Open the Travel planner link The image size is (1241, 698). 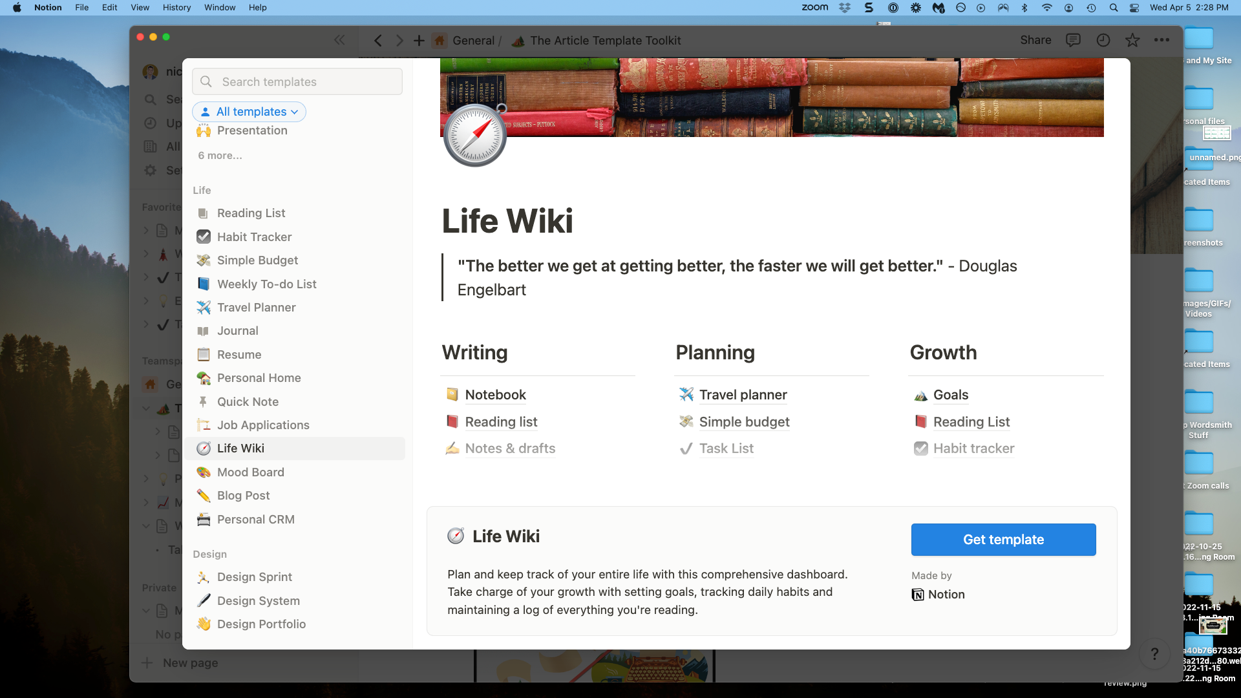point(743,395)
